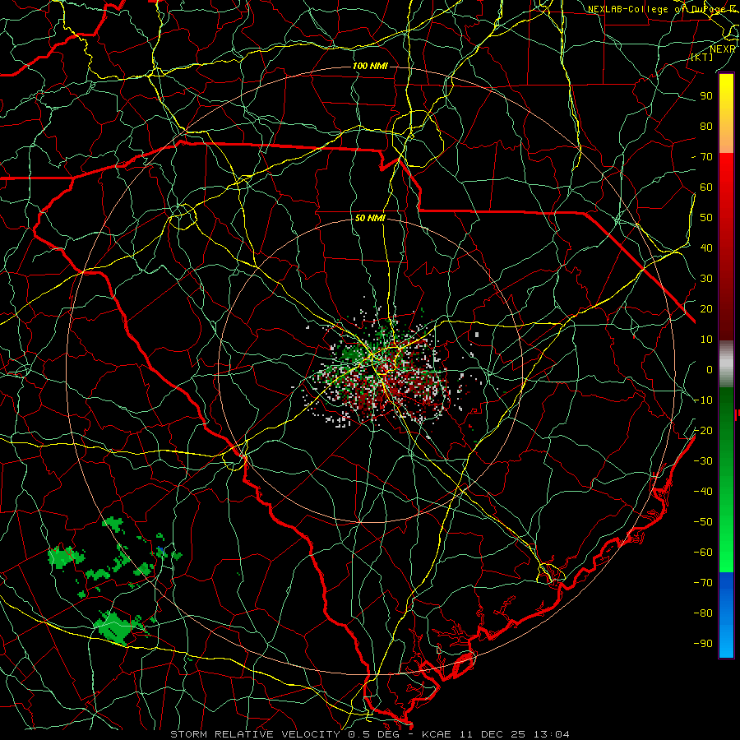Click the 'NEXLAB-College of DuPage' header text

tap(656, 9)
